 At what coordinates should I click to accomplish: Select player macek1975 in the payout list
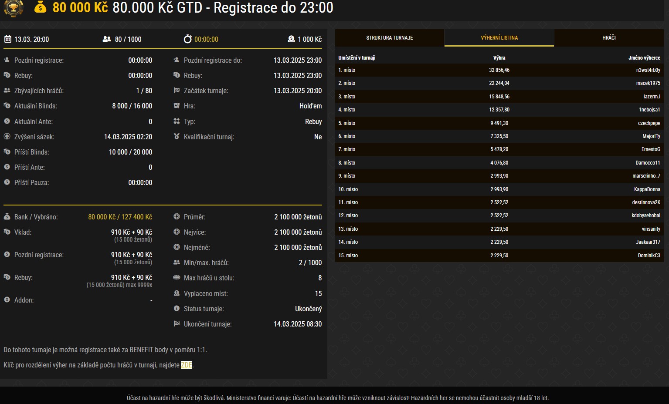click(648, 83)
